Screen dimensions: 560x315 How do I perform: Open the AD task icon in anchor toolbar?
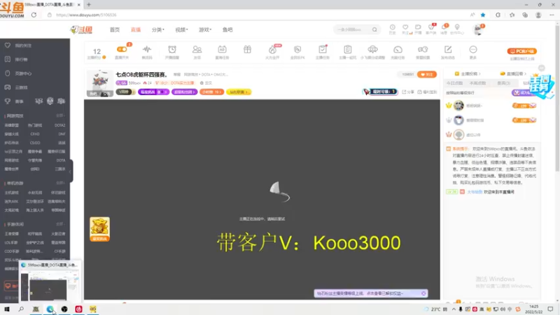pos(222,49)
